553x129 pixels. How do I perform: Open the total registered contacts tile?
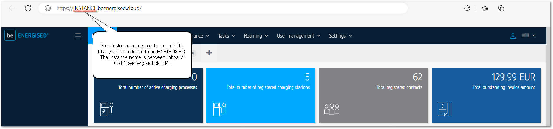pos(373,96)
